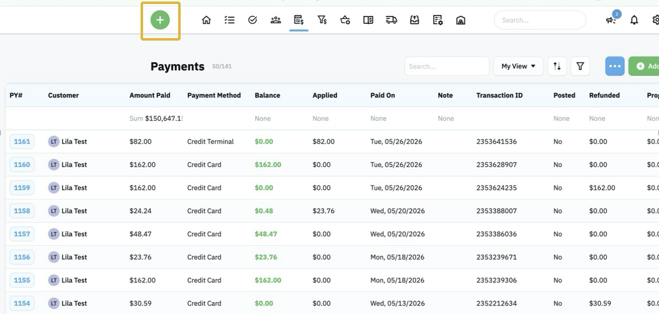
Task: Click the None summary under Refunded
Action: click(x=597, y=118)
